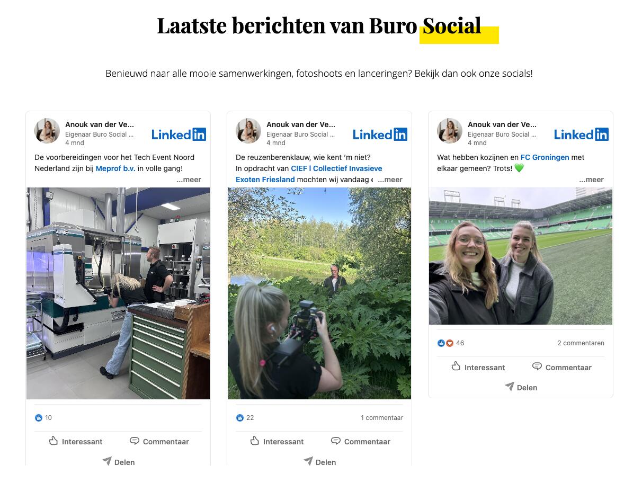The height and width of the screenshot is (492, 642).
Task: Click the author avatar on the third post
Action: (x=450, y=131)
